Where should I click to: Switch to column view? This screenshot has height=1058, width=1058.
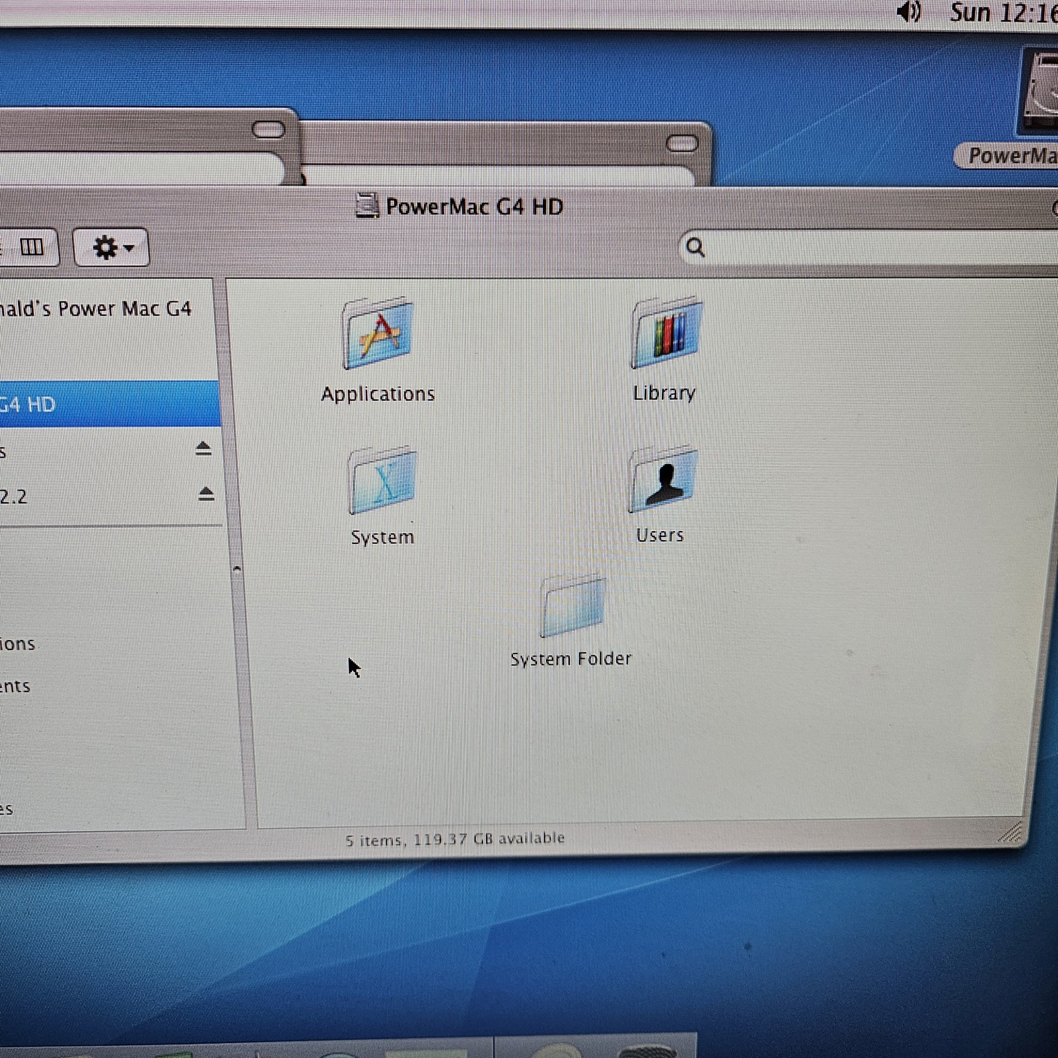31,248
